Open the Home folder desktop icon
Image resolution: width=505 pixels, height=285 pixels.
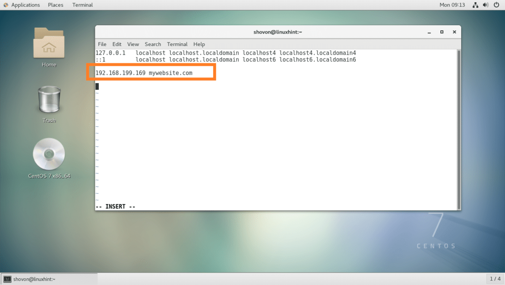pyautogui.click(x=49, y=43)
